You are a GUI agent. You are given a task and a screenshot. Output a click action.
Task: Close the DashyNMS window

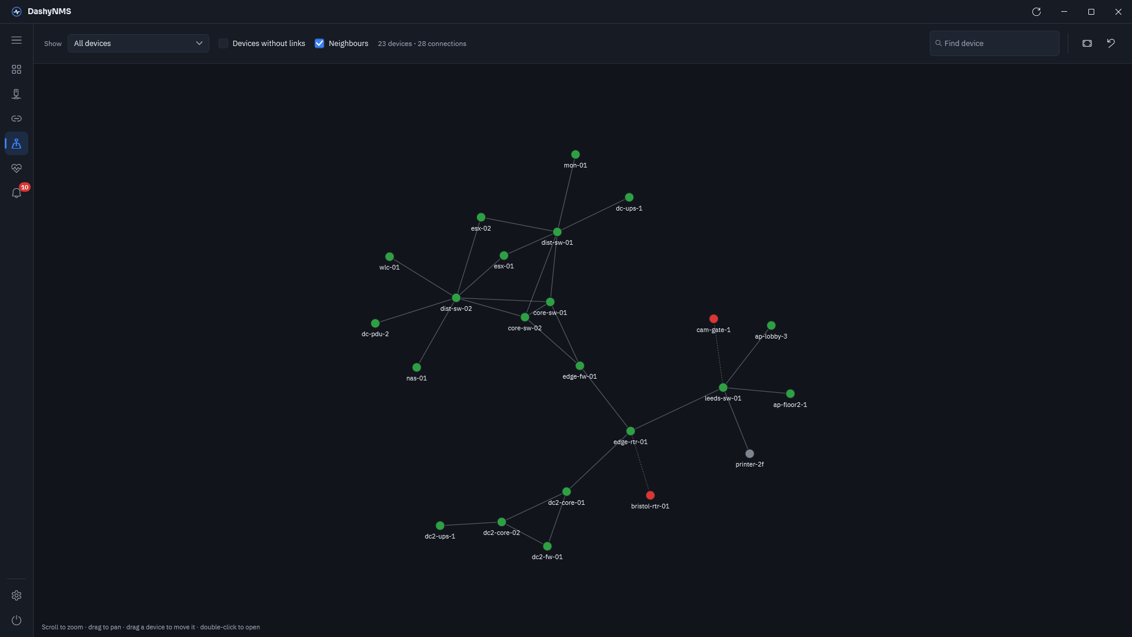(x=1118, y=12)
